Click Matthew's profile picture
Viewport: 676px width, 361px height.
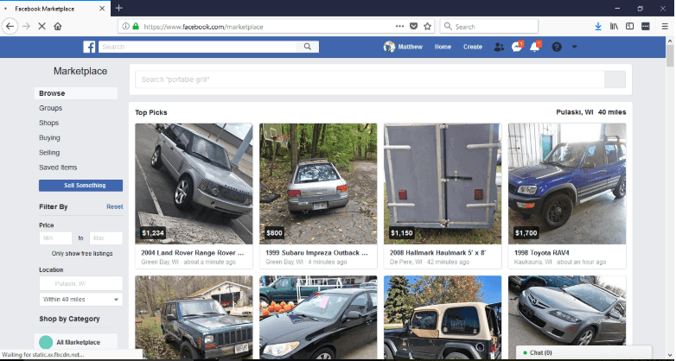pos(389,47)
